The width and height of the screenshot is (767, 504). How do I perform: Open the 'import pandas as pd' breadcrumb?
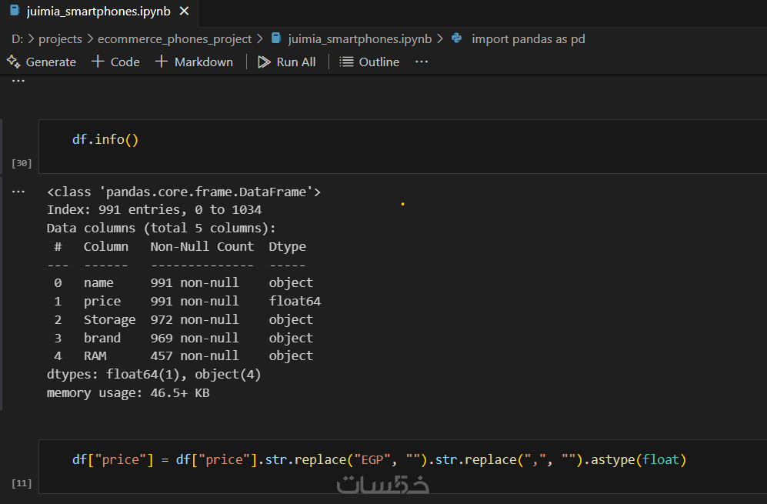coord(528,38)
